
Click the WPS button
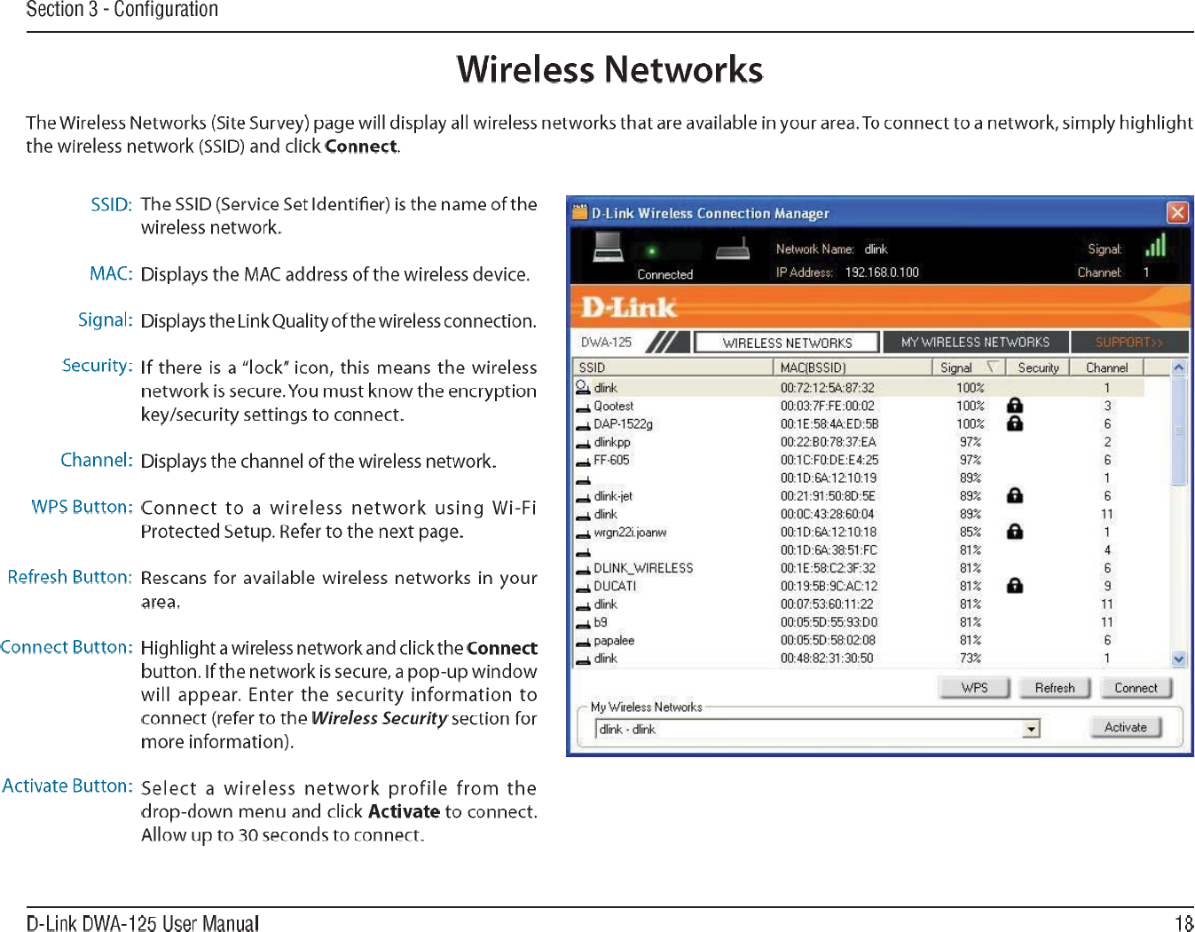coord(974,688)
